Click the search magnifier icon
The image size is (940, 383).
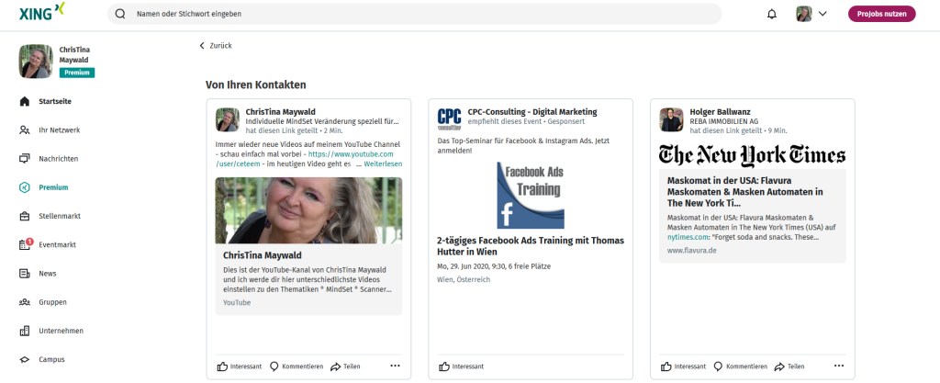(x=120, y=15)
